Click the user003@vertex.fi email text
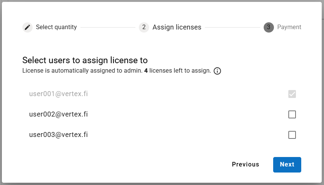Image resolution: width=324 pixels, height=185 pixels. pos(58,135)
